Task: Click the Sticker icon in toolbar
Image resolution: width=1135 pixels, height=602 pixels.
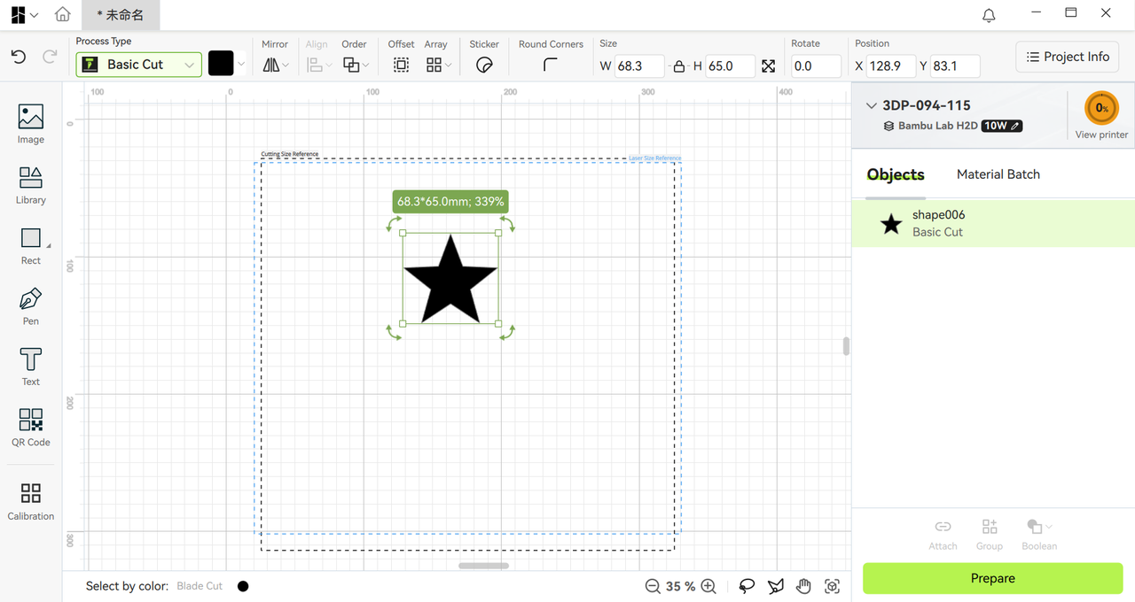Action: pos(484,65)
